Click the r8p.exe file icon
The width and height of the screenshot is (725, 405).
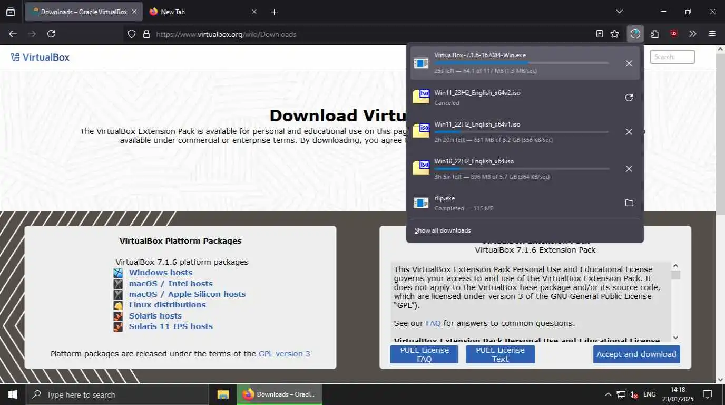[421, 203]
